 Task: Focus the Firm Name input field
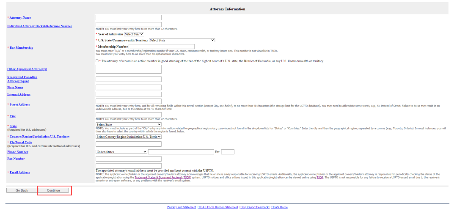point(129,88)
